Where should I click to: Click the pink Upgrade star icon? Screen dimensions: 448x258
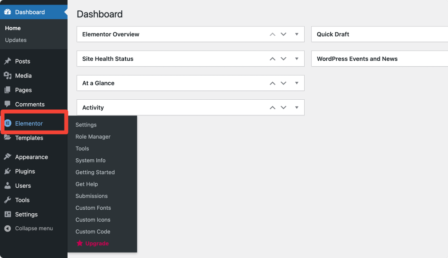click(80, 243)
